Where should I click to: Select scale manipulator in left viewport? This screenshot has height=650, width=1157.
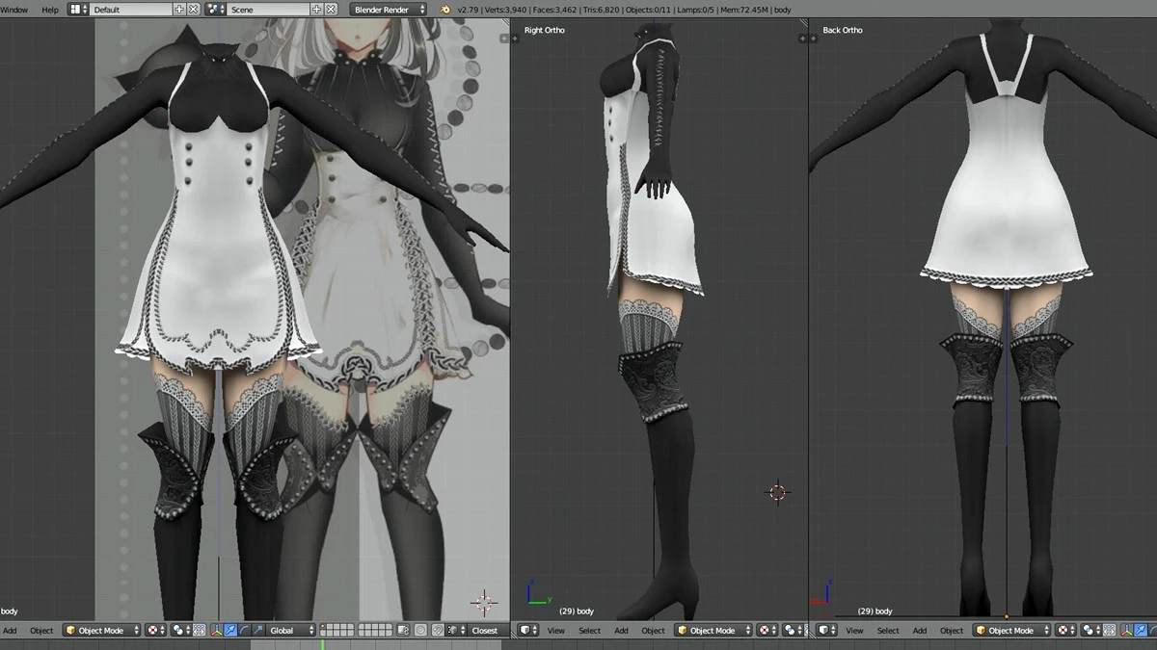(257, 631)
